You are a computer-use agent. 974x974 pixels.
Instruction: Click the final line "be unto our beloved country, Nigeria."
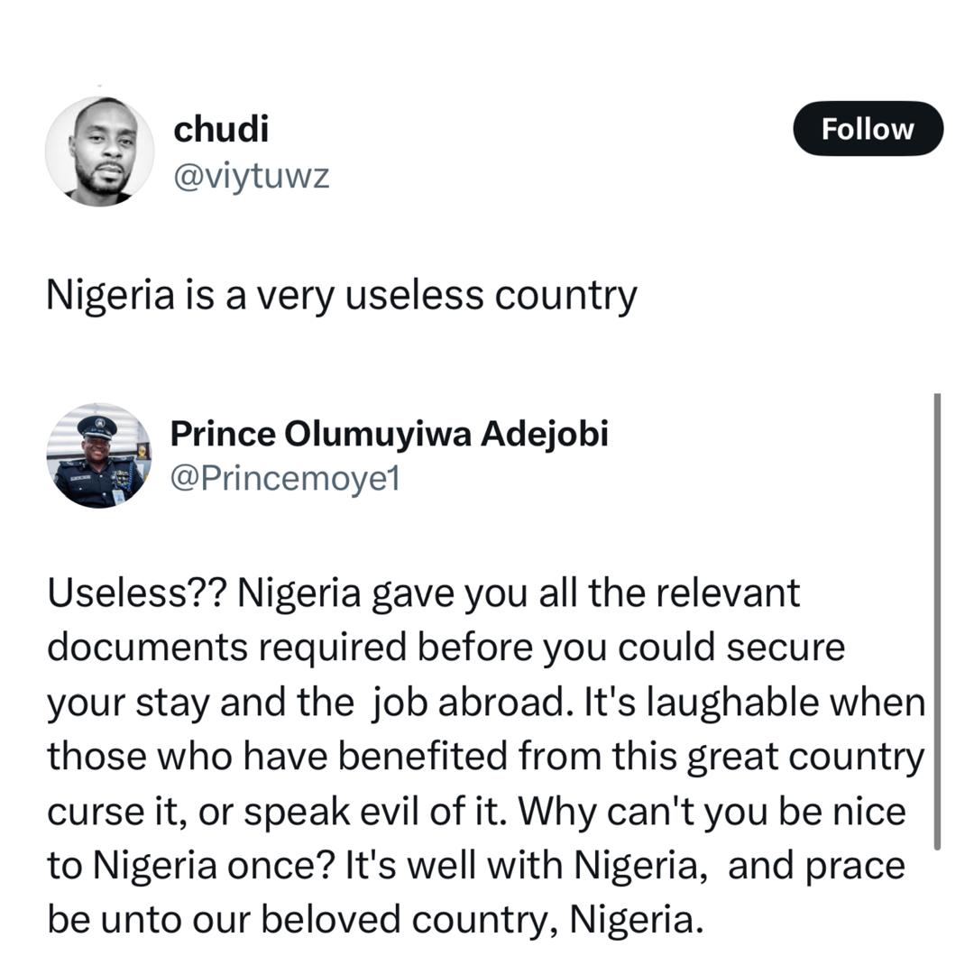pos(373,920)
